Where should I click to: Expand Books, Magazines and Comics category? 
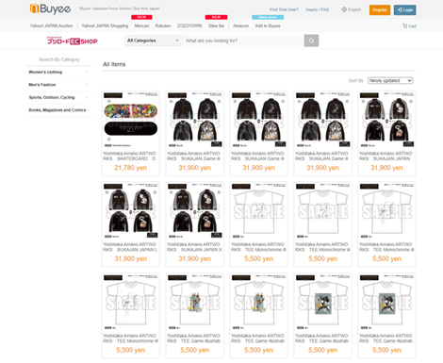click(59, 110)
